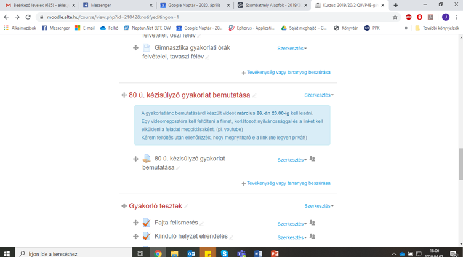Click 'Tevékenység vagy tananyag beszúrása' below kézisúlyzó assignment

pos(286,183)
